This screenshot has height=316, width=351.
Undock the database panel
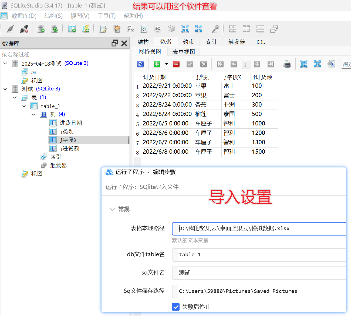coord(115,43)
